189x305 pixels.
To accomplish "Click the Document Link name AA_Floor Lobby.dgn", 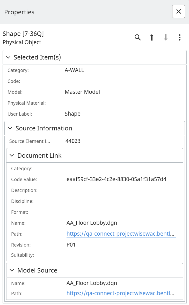I will pyautogui.click(x=92, y=223).
